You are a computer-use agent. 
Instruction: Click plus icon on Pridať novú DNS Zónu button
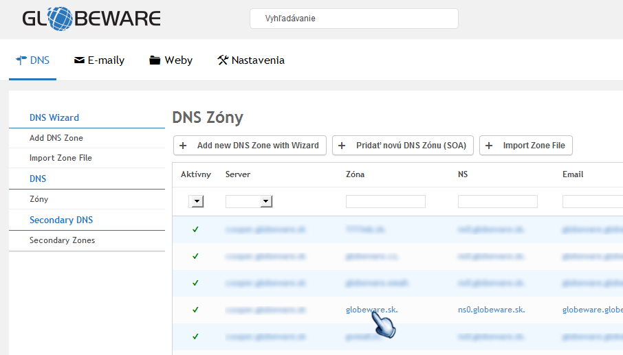pos(342,146)
